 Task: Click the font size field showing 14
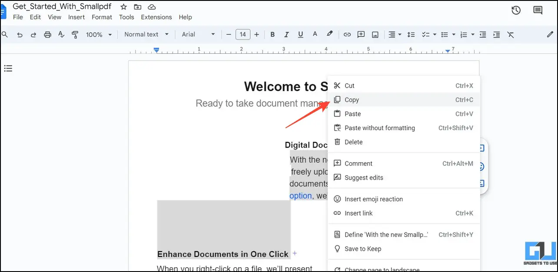coord(243,35)
